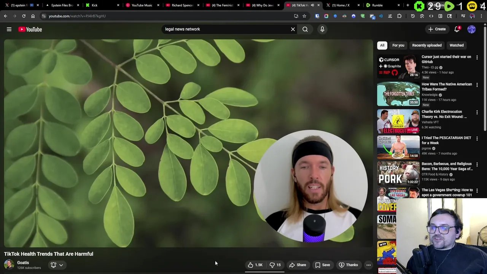Image resolution: width=487 pixels, height=274 pixels.
Task: Open the Goatis channel avatar
Action: (9, 265)
